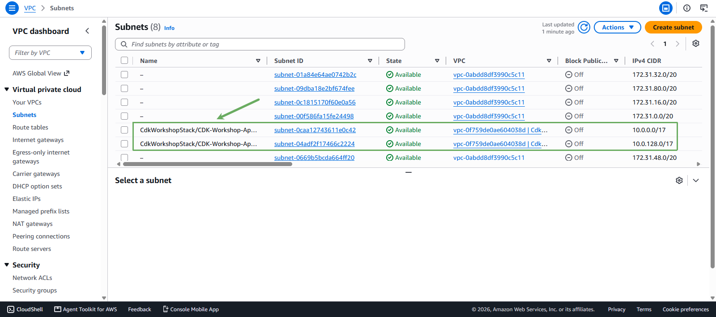716x317 pixels.
Task: Sort by VPC column arrow
Action: 549,61
